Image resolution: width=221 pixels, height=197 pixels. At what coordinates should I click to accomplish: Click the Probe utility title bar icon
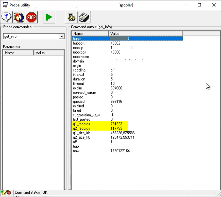[5, 5]
